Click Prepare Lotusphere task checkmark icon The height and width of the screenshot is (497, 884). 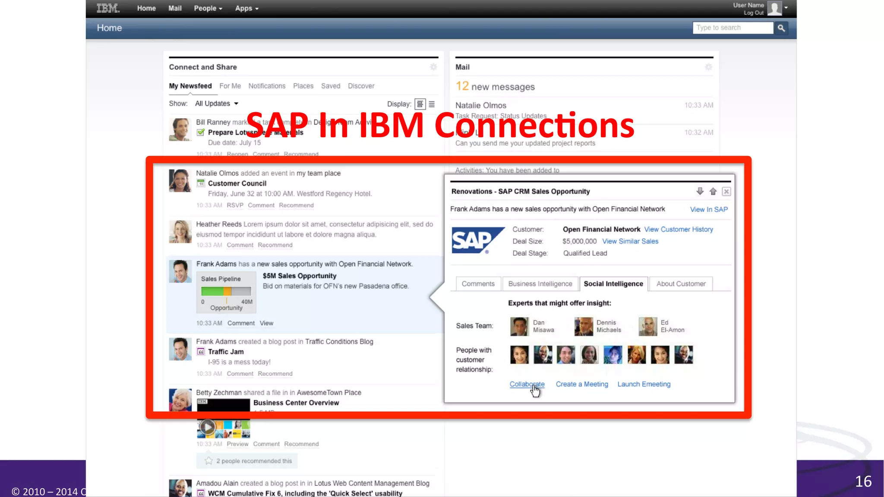point(201,132)
